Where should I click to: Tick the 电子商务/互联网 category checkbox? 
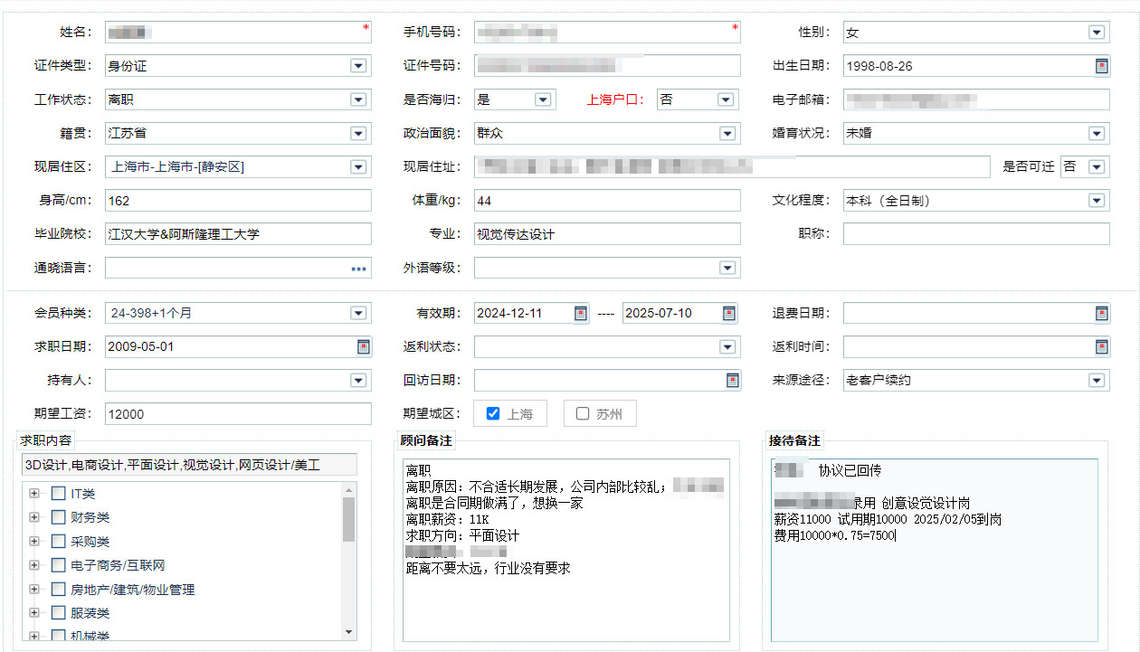tap(58, 565)
